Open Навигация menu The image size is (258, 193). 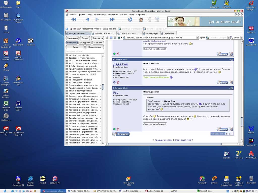point(100,15)
